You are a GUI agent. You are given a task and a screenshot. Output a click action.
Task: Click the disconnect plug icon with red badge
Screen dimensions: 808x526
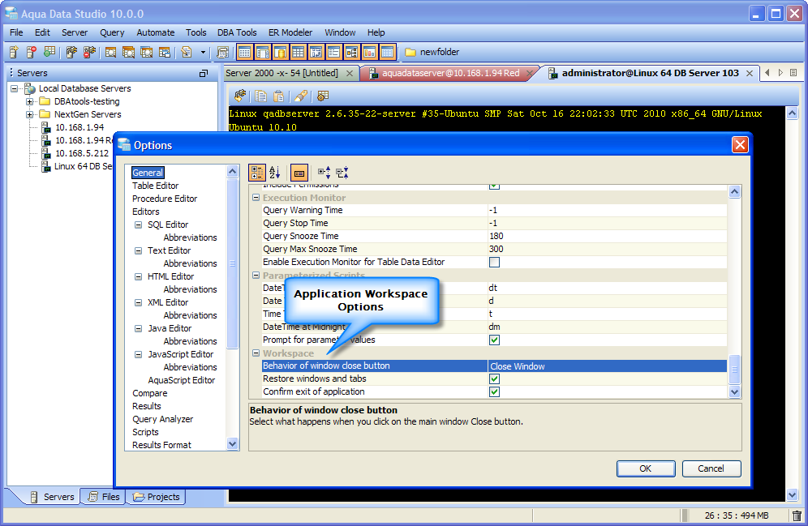tap(90, 52)
